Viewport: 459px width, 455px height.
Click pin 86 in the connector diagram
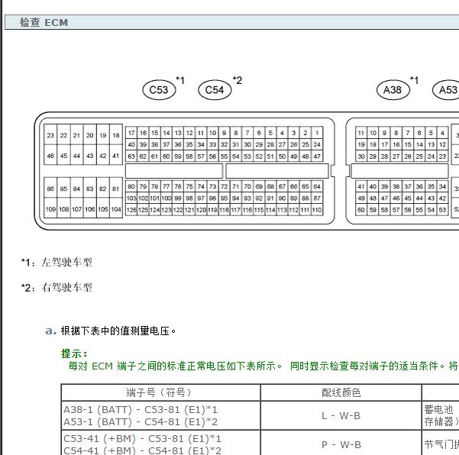[x=50, y=189]
